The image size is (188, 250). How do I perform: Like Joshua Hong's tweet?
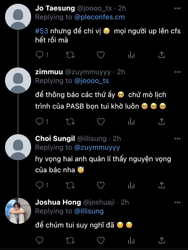tap(101, 240)
